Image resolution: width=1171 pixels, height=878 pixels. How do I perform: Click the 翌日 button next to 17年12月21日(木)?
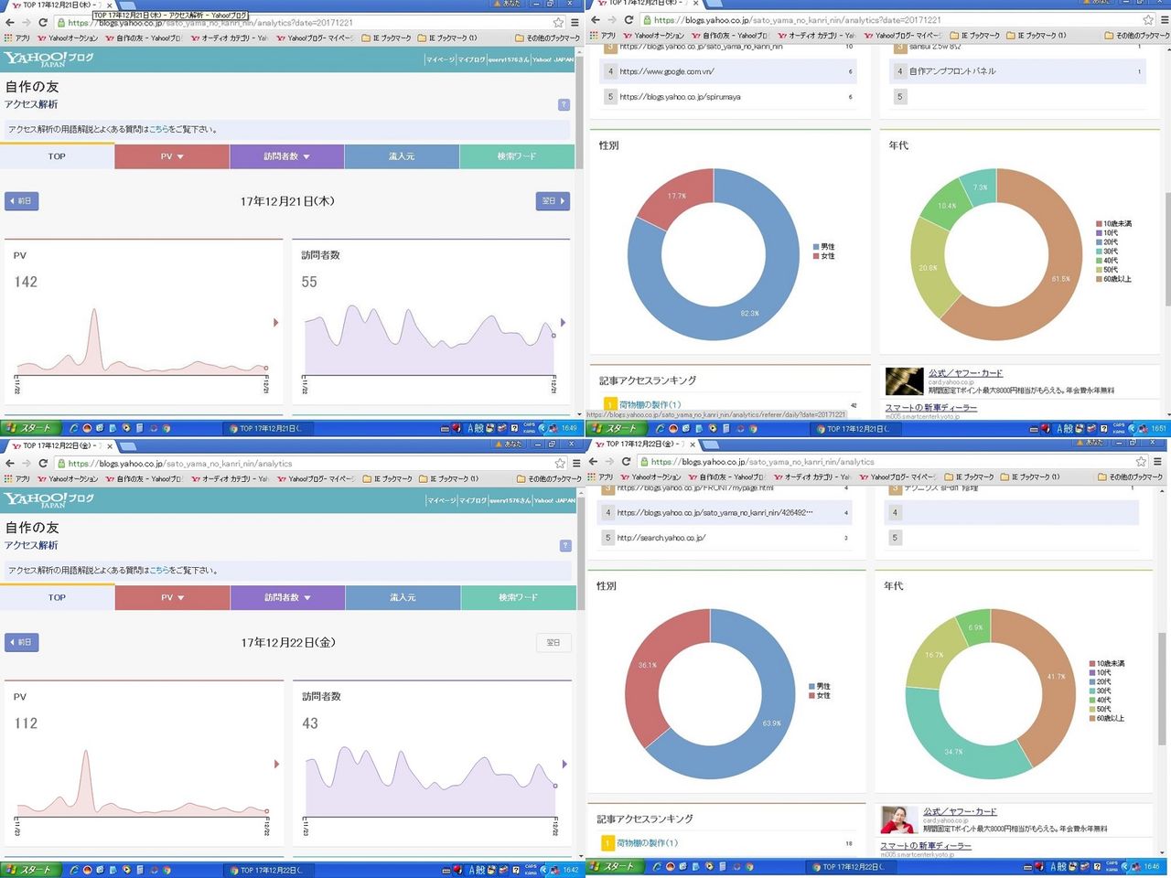[x=553, y=201]
